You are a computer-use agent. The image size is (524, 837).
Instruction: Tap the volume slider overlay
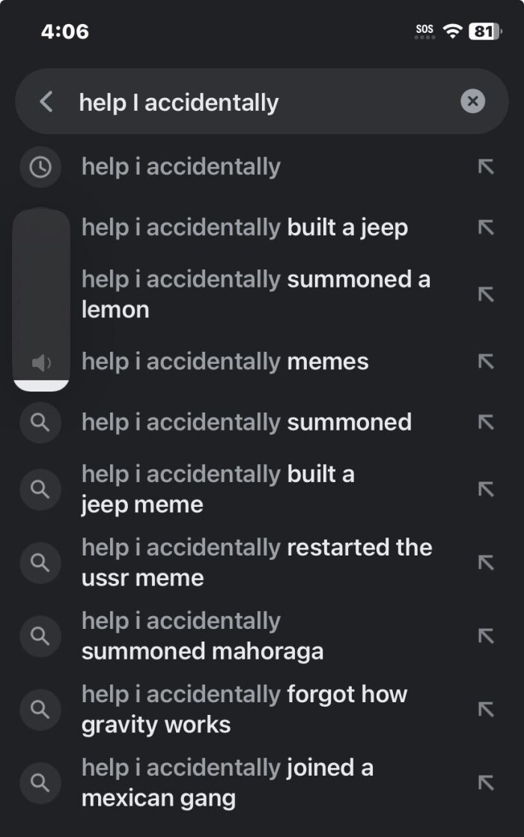pos(41,299)
